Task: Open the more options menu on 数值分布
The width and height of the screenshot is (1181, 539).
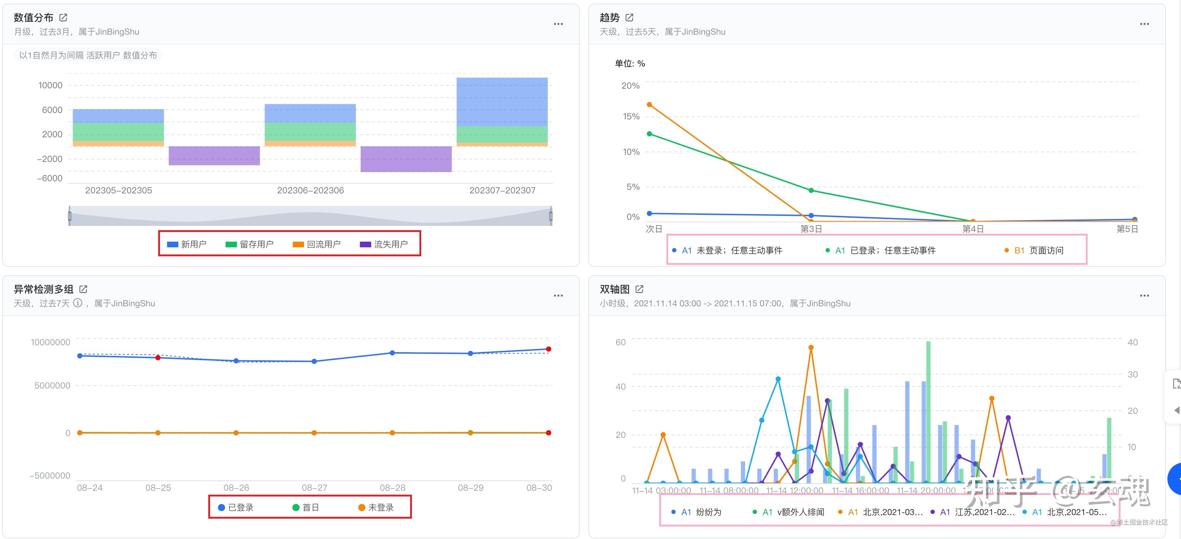Action: (x=559, y=24)
